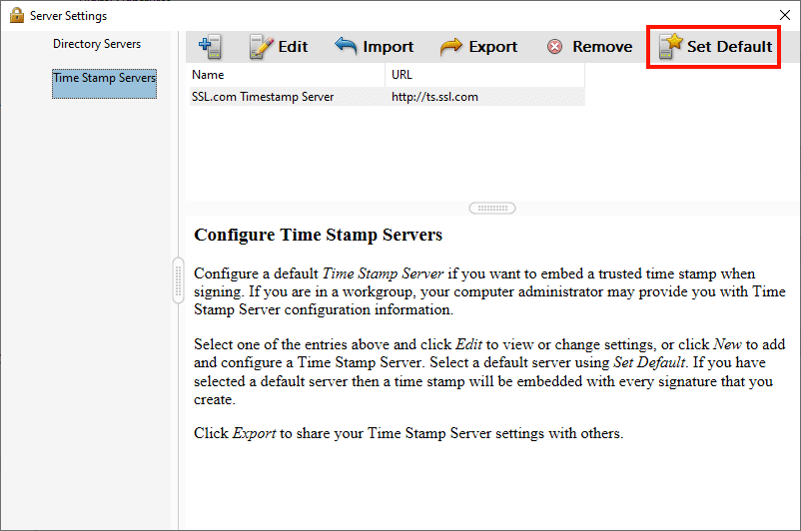Click the yellow Export arrow icon

point(451,47)
